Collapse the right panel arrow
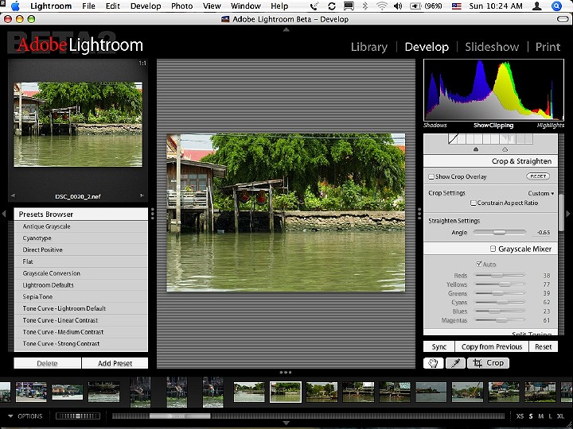This screenshot has height=429, width=573. coord(568,214)
